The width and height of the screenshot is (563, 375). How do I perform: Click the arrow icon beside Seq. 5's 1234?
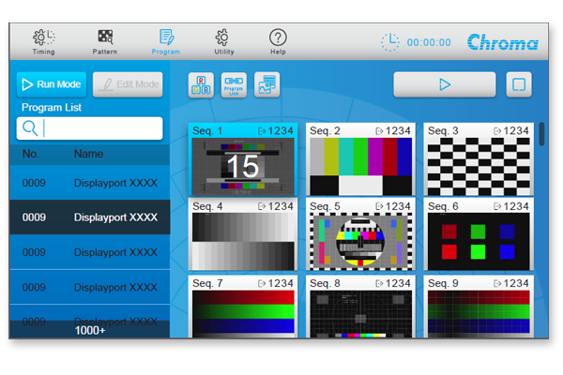coord(379,206)
